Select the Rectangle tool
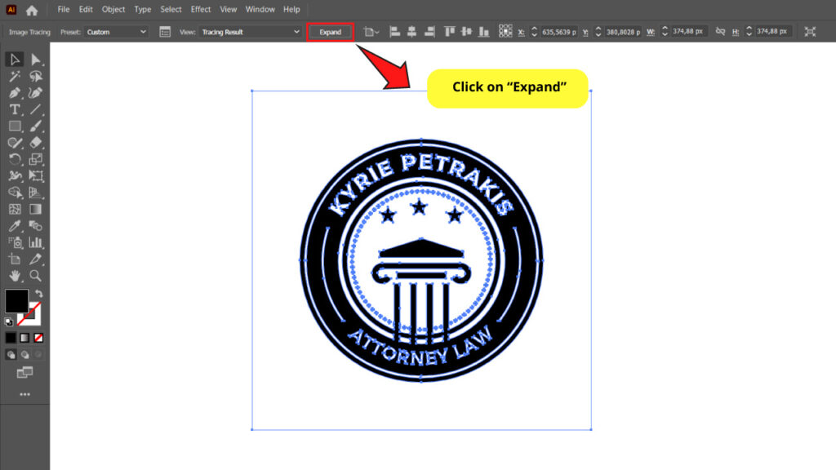 point(15,126)
